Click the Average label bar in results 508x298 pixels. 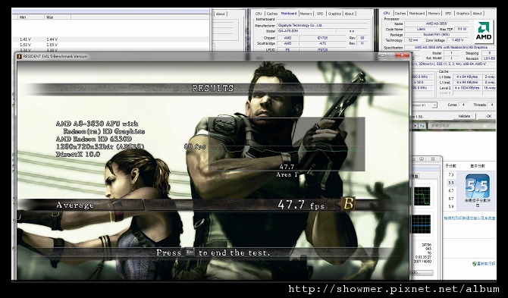(81, 205)
